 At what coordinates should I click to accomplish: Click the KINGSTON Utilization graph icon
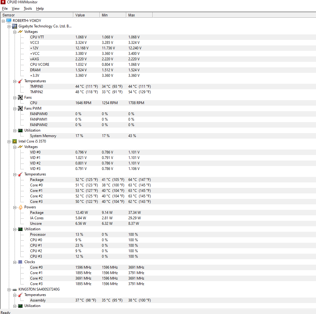tap(20, 306)
